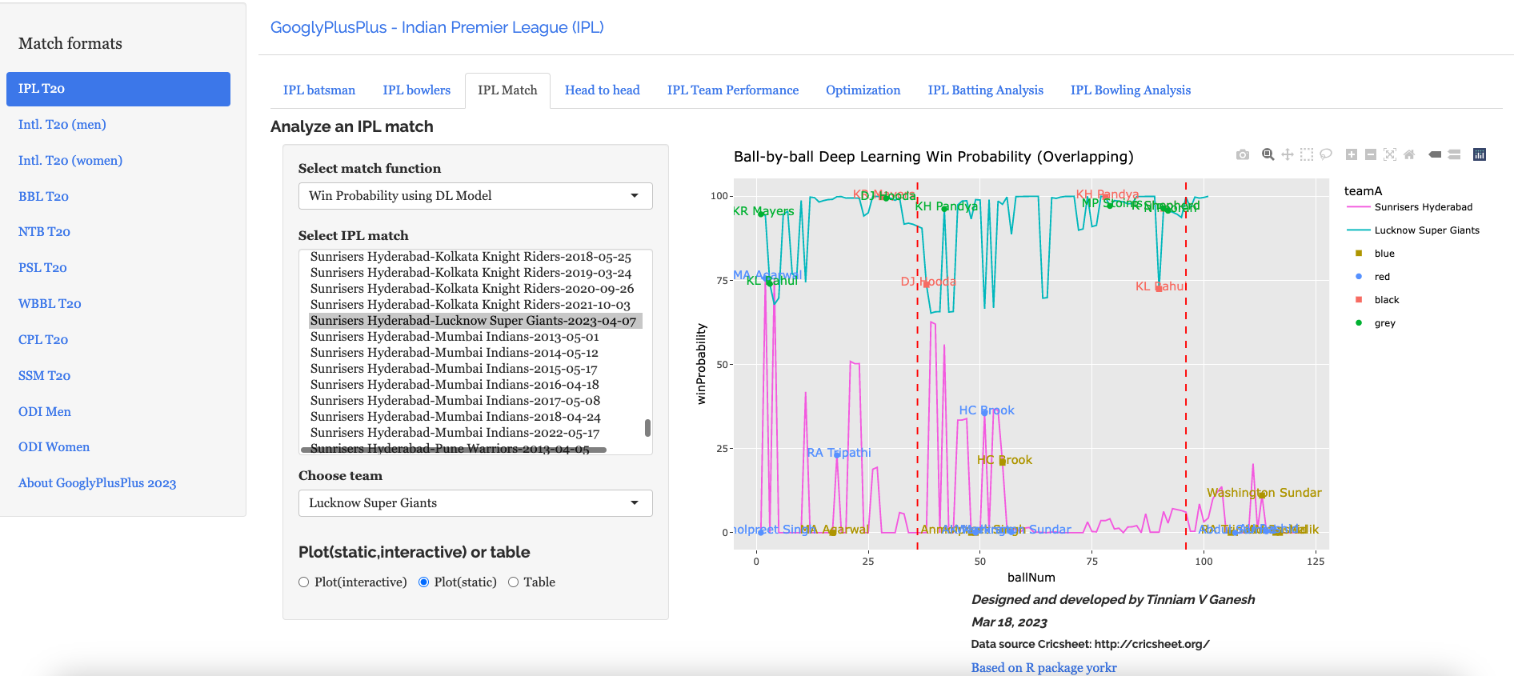This screenshot has height=676, width=1514.
Task: Select the Plot(static) radio button
Action: click(x=424, y=582)
